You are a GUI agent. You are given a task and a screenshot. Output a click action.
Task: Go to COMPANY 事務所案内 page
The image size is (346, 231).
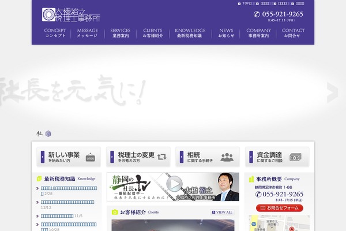[x=258, y=33]
